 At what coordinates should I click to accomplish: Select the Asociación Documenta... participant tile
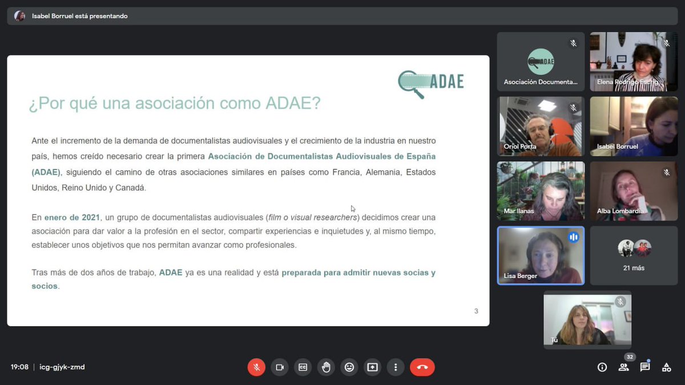click(541, 62)
